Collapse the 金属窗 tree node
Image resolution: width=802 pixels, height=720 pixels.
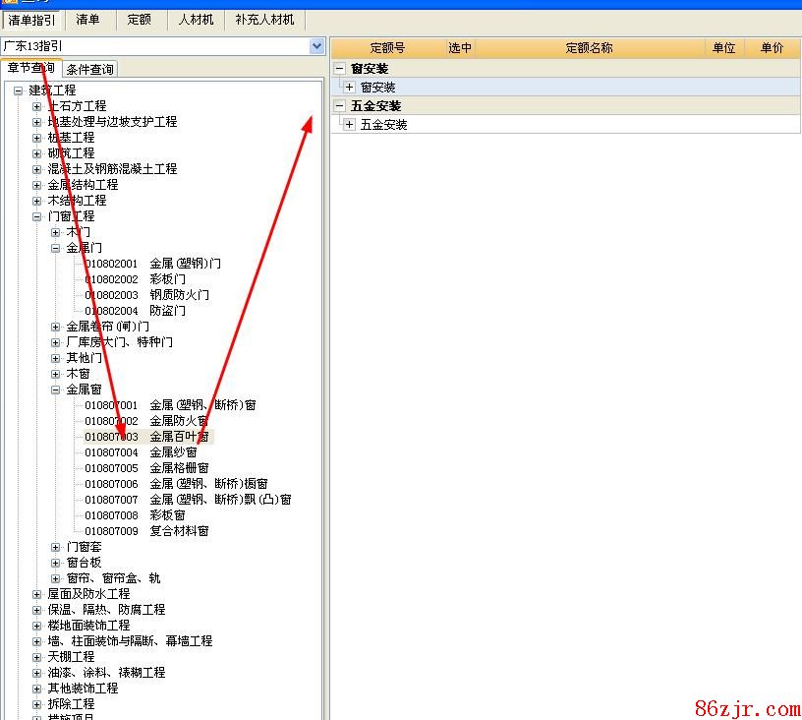coord(56,390)
